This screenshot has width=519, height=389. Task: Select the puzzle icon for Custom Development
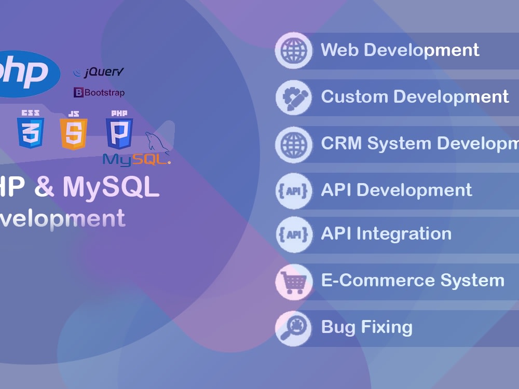pos(293,97)
